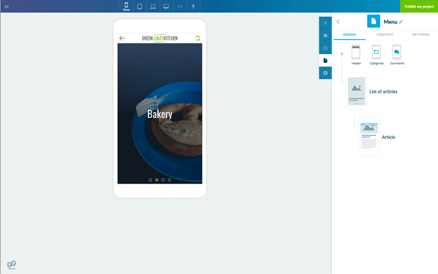Switch to desktop monitor preview

pos(166,7)
